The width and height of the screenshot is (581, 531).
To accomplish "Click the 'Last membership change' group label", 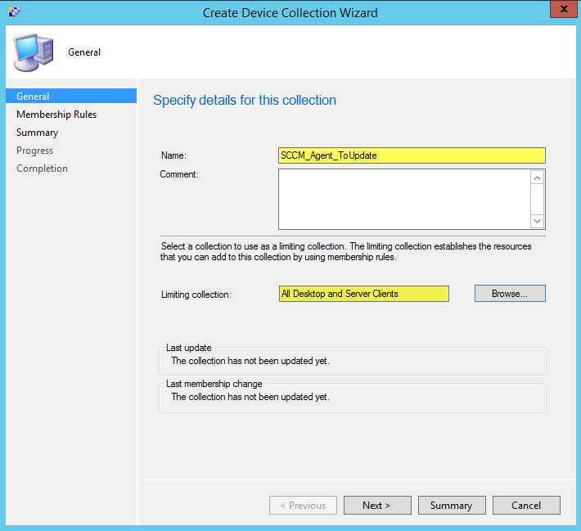I will click(x=214, y=384).
